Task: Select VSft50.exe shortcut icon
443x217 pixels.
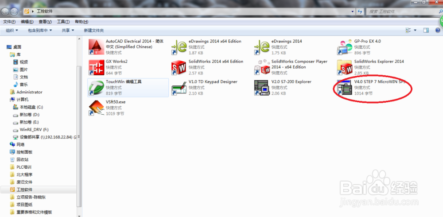Action: (x=95, y=108)
